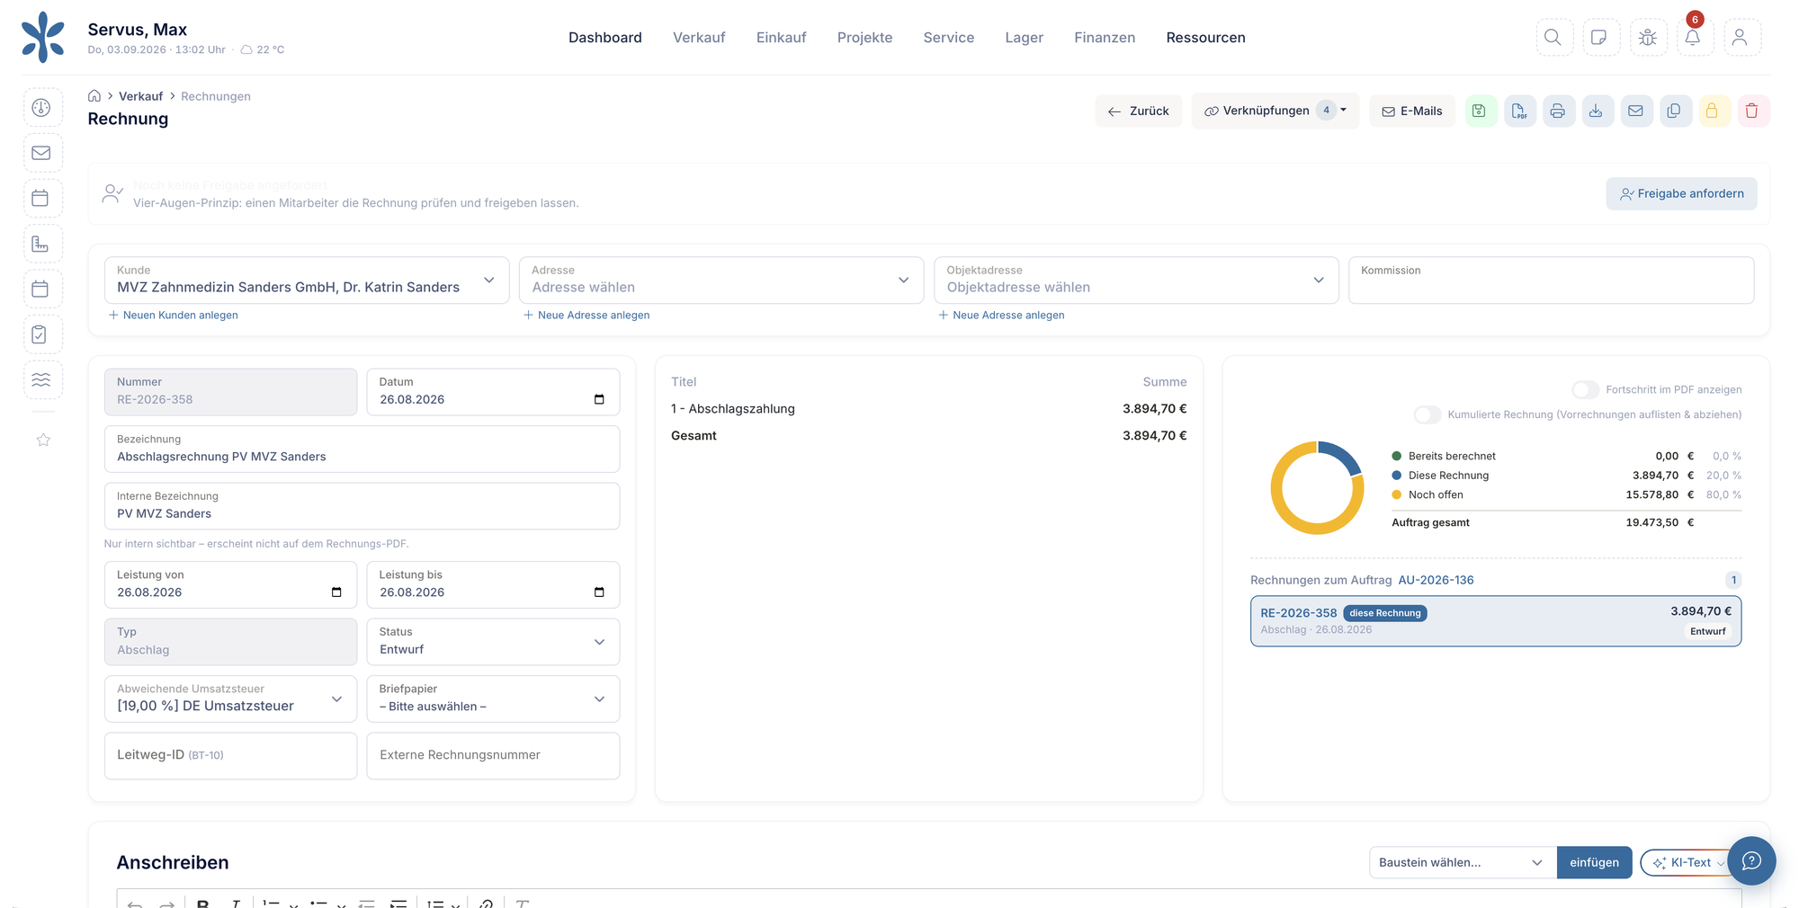Enable the Kumulierte Rechnung switch
This screenshot has height=908, width=1799.
[1427, 414]
